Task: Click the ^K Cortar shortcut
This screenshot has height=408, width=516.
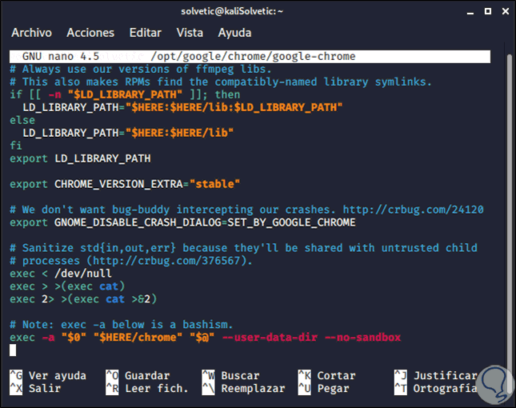Action: [326, 375]
